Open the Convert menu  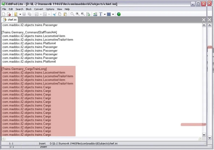pyautogui.click(x=38, y=9)
